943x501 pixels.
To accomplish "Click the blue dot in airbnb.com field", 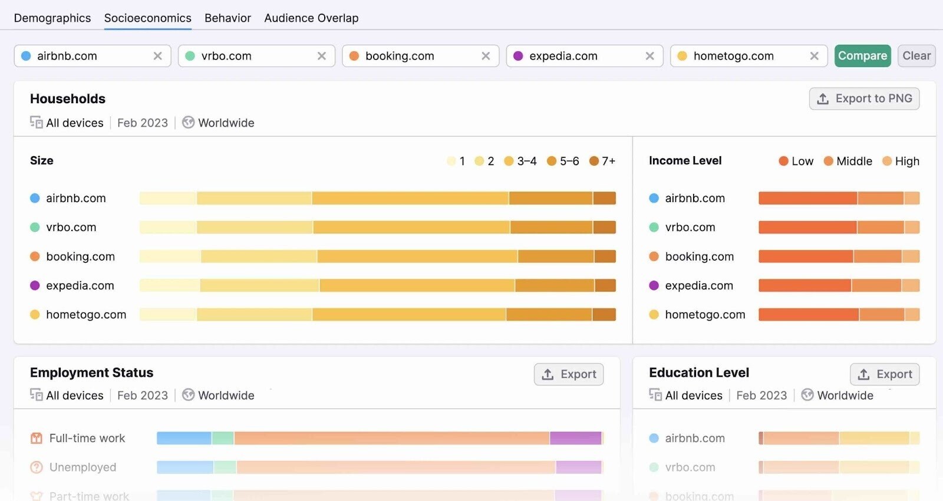I will pos(26,56).
